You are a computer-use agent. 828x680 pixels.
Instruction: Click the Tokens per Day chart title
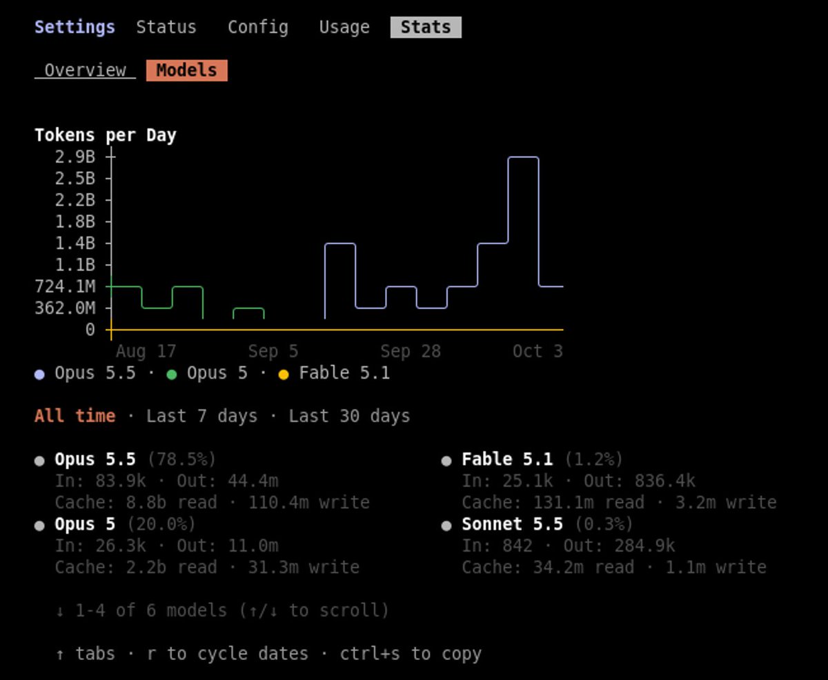coord(106,135)
